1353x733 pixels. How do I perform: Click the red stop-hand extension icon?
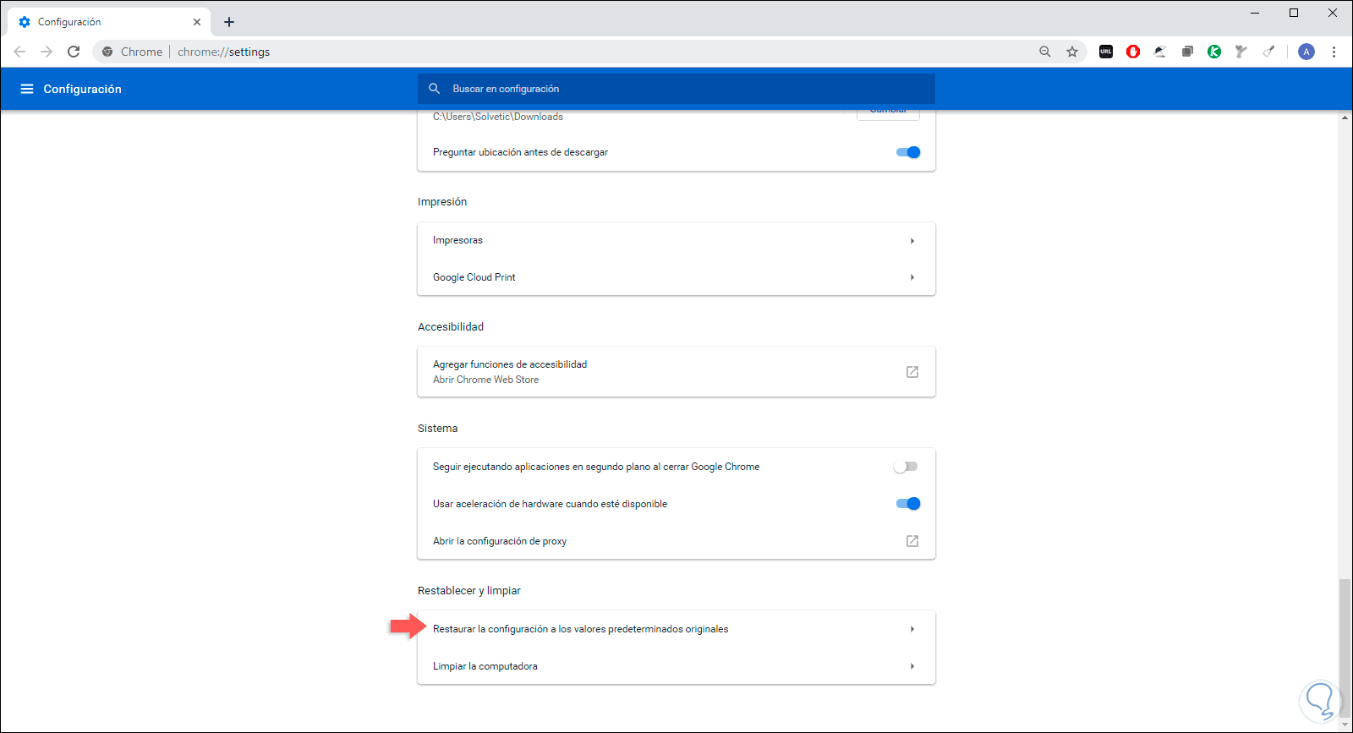click(x=1133, y=52)
